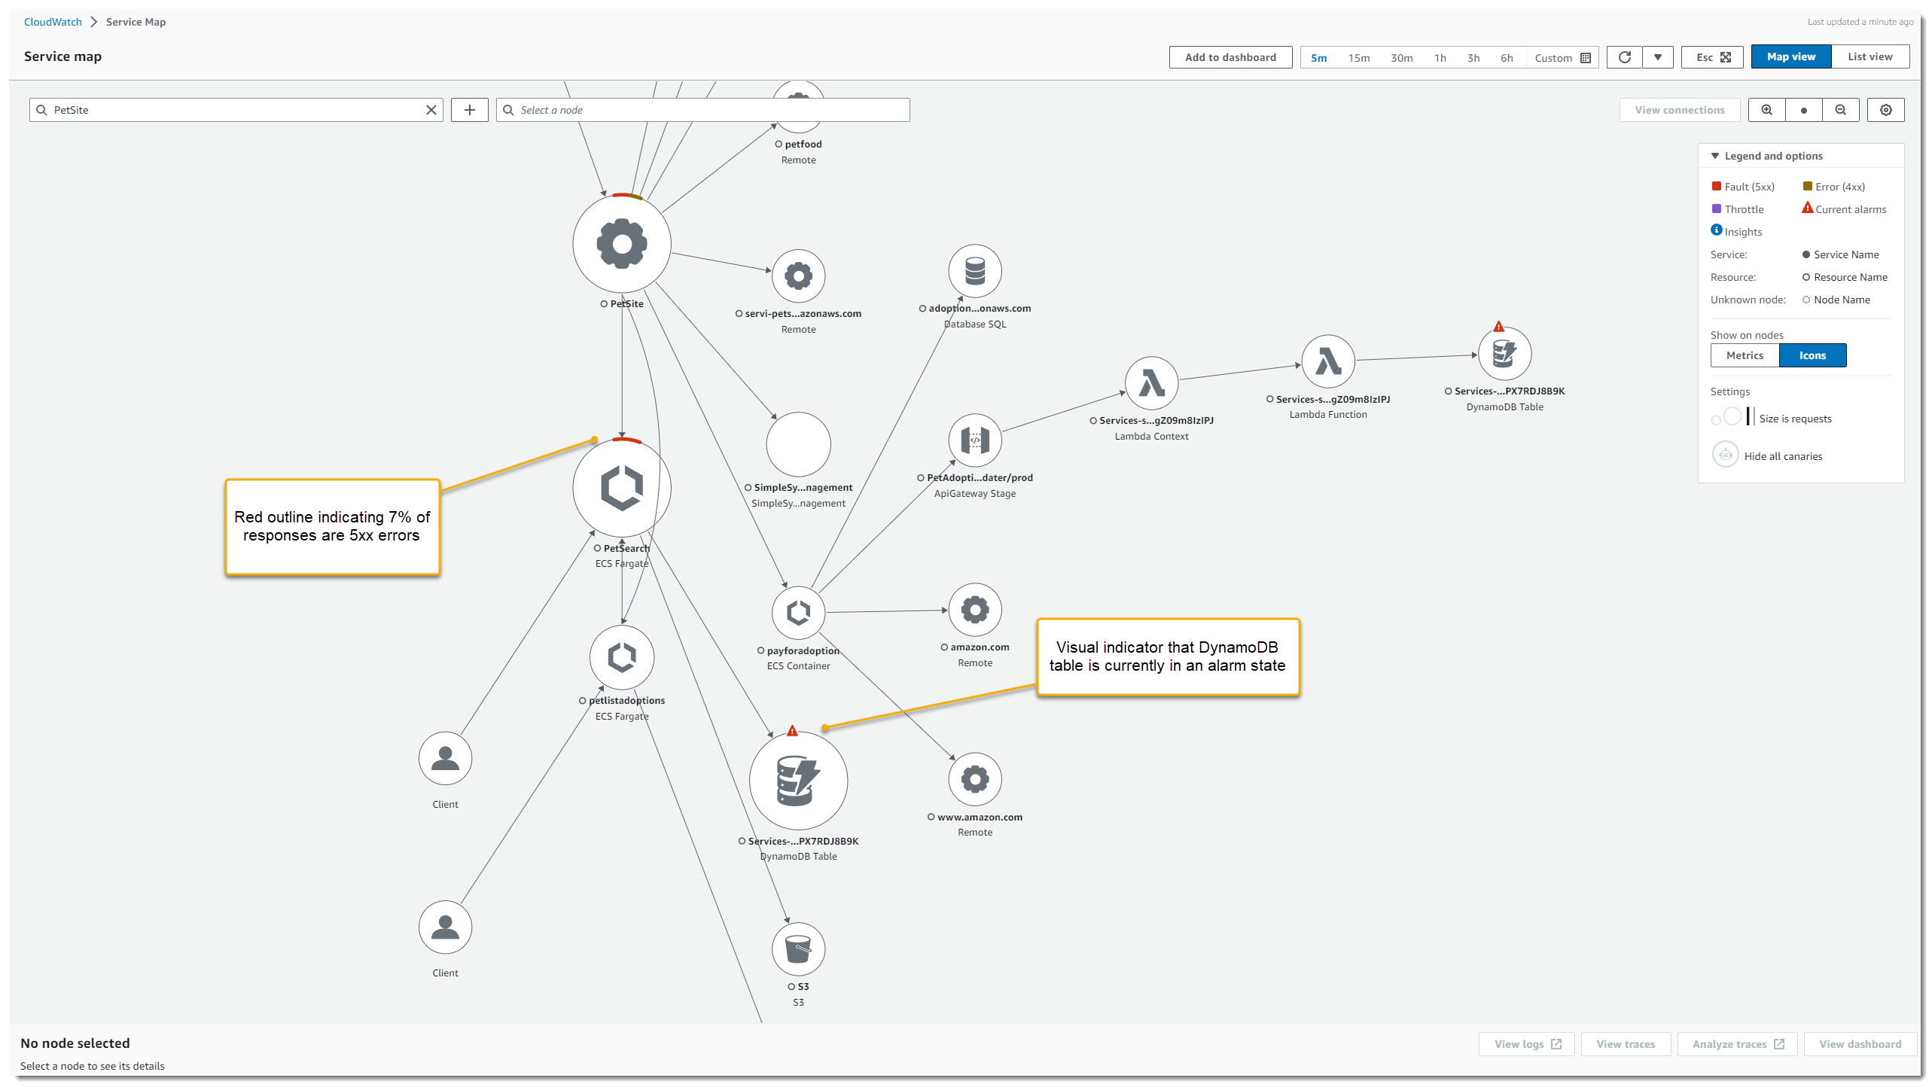Screen dimensions: 1932x1087
Task: Toggle the Icons display on nodes
Action: (x=1812, y=355)
